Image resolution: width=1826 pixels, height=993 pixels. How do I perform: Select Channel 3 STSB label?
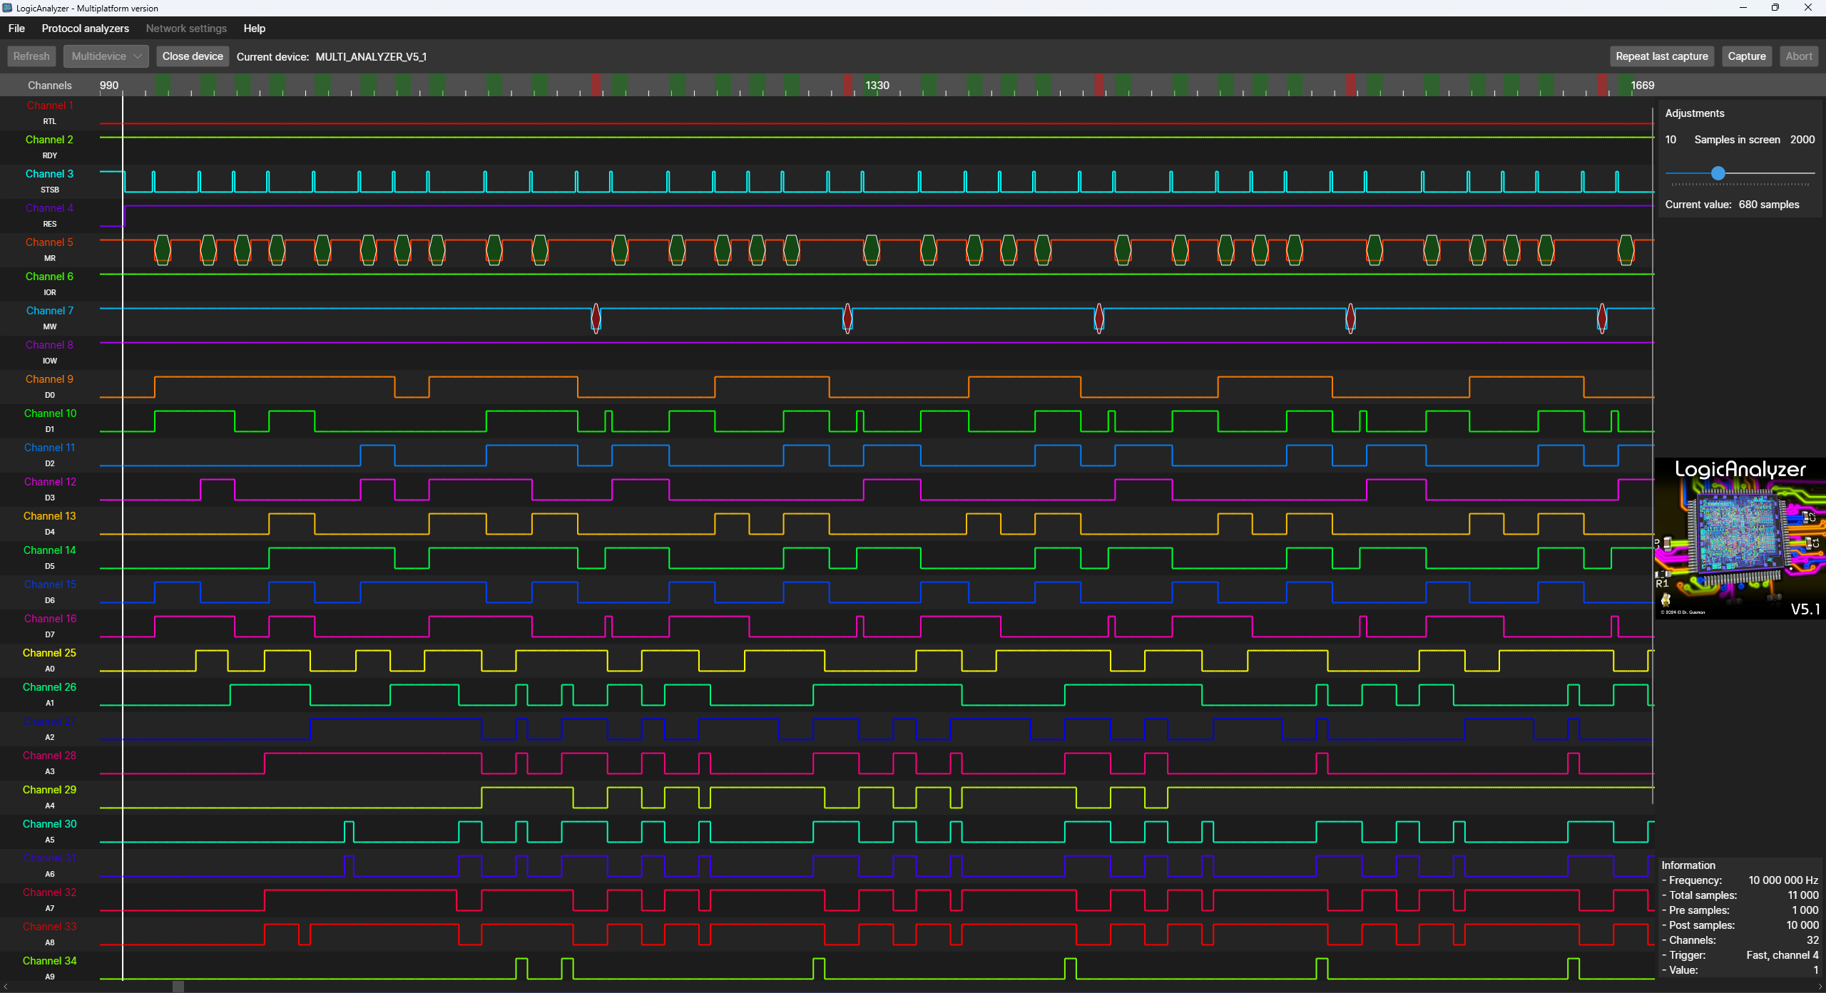click(50, 181)
